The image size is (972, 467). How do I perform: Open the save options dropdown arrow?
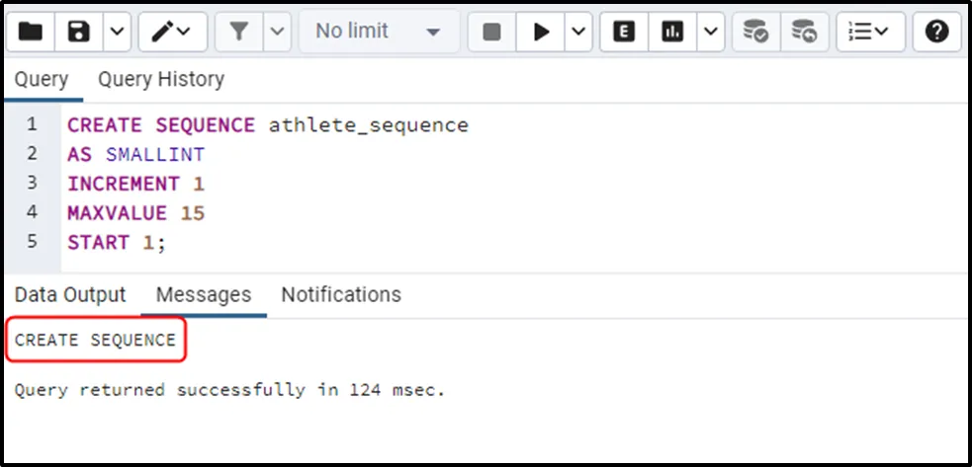coord(117,33)
